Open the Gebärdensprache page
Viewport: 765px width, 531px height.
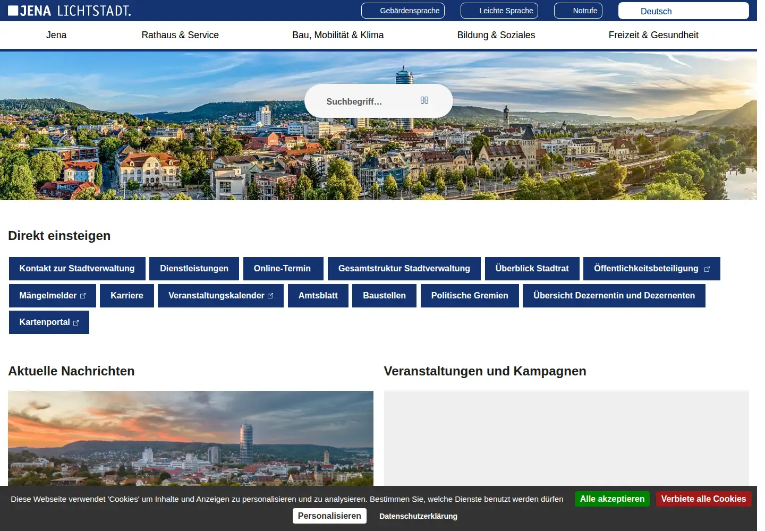click(403, 11)
